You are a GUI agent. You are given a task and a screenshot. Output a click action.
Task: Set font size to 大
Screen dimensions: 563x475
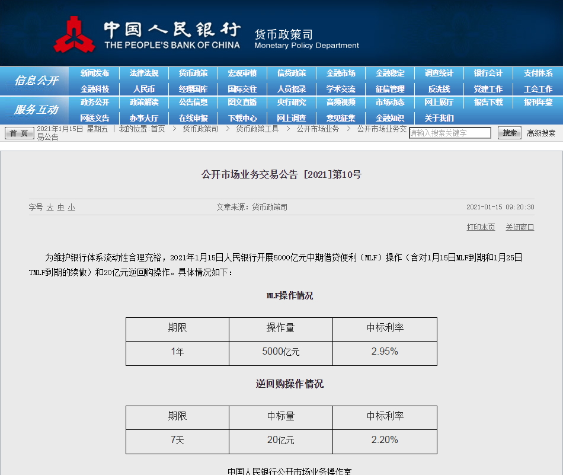coord(50,208)
